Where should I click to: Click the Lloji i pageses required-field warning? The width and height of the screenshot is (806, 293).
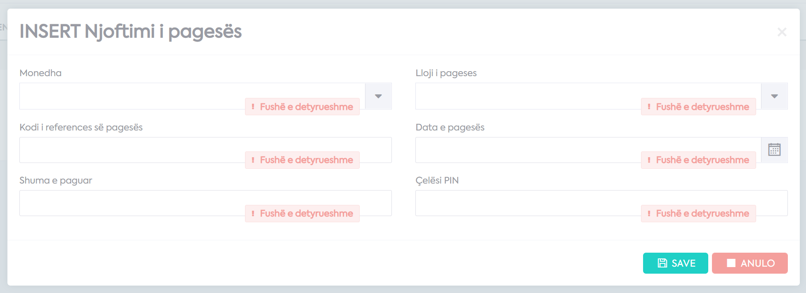(x=698, y=107)
